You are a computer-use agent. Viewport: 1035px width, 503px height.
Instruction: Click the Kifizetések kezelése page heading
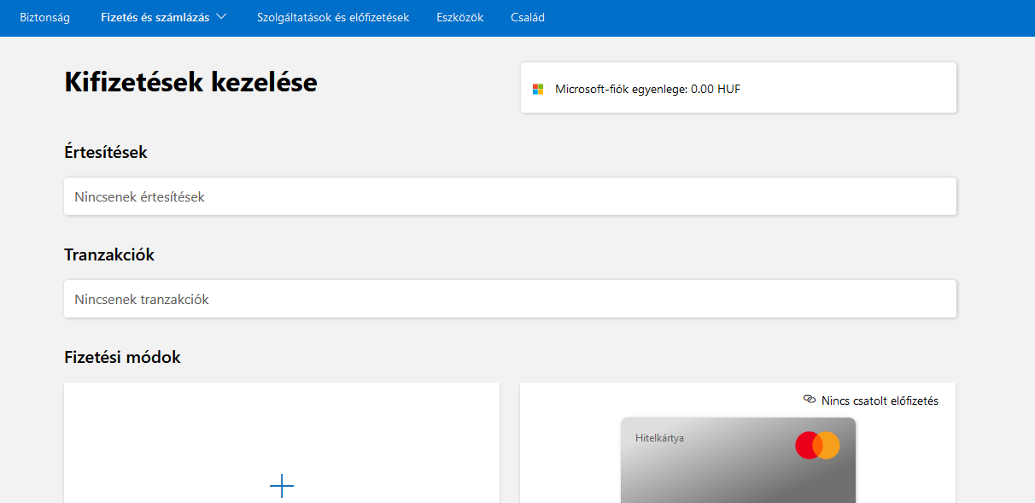[x=190, y=82]
